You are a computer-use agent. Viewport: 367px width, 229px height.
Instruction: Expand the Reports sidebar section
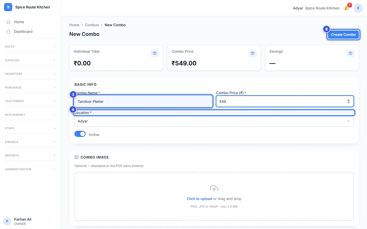[x=31, y=155]
